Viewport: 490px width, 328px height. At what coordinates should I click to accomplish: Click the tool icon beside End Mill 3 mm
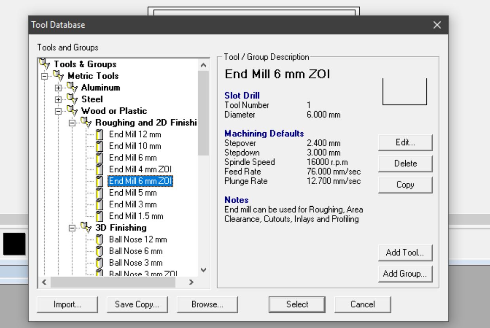(x=100, y=204)
